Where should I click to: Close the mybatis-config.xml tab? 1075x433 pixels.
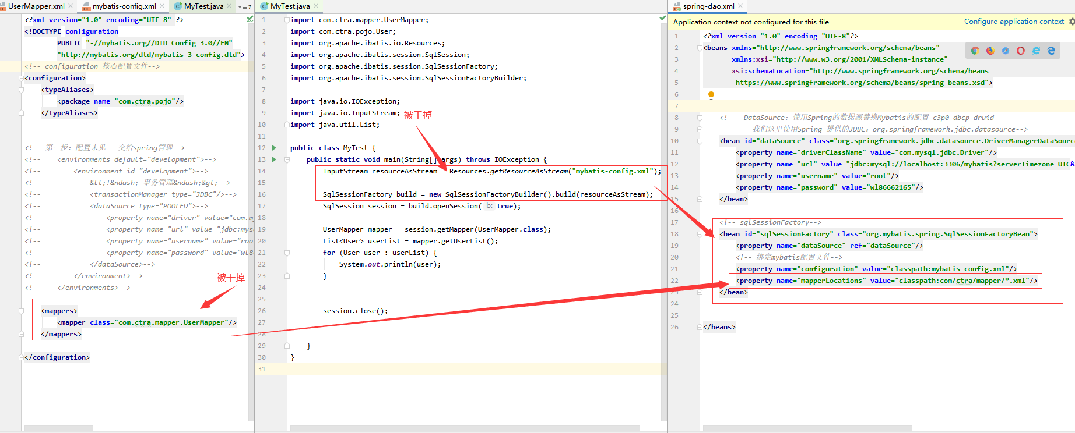coord(162,6)
